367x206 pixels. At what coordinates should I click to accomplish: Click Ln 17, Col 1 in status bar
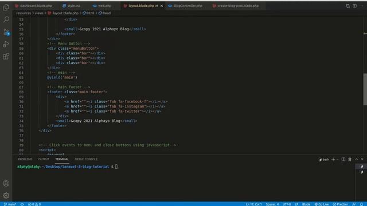(253, 204)
